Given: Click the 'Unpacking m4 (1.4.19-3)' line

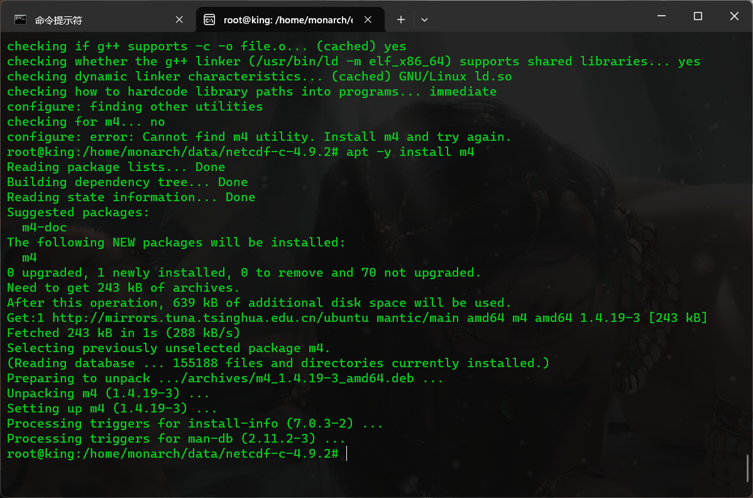Looking at the screenshot, I should [108, 394].
